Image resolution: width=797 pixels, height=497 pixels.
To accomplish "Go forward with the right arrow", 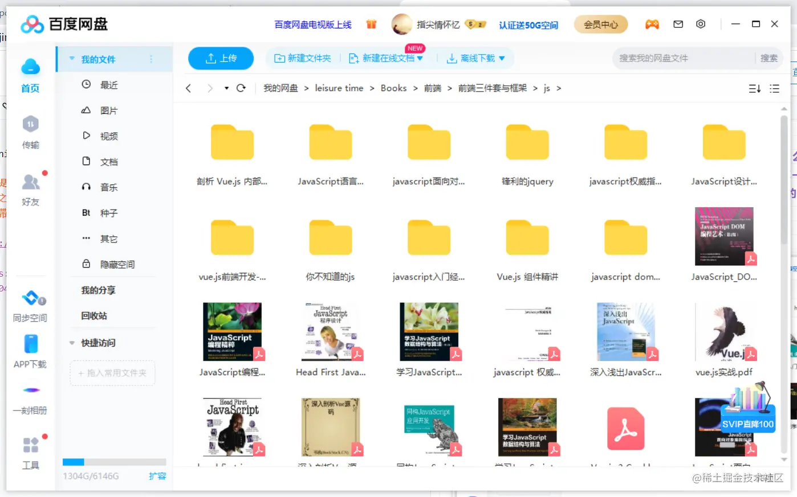I will (x=210, y=88).
